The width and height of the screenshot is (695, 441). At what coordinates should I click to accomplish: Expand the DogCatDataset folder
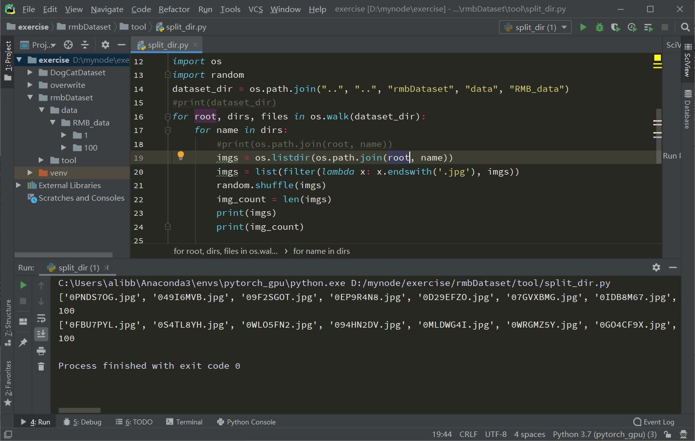click(x=30, y=72)
